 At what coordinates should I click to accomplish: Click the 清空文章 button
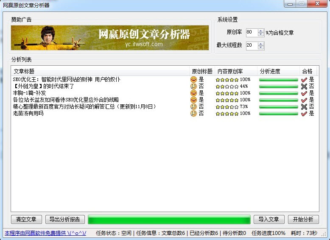pos(26,219)
